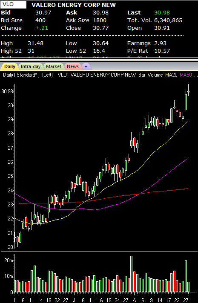Select the MA20 indicator label

pos(171,75)
